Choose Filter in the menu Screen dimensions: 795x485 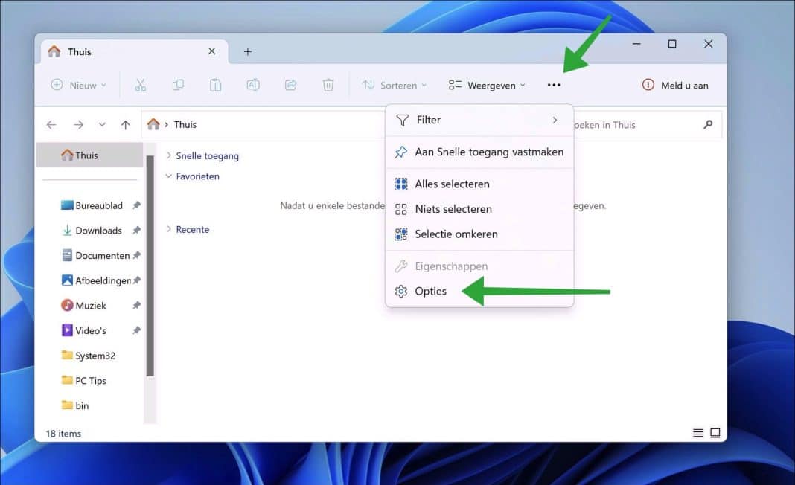[x=479, y=120]
